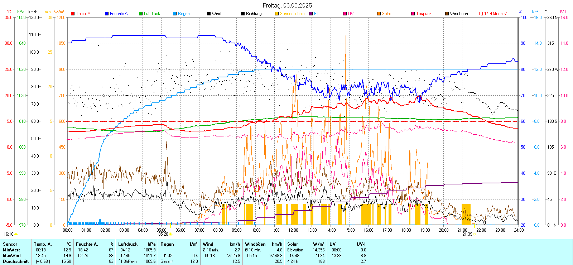The image size is (573, 265).
Task: Click the red Temp. A. legend square
Action: (73, 14)
